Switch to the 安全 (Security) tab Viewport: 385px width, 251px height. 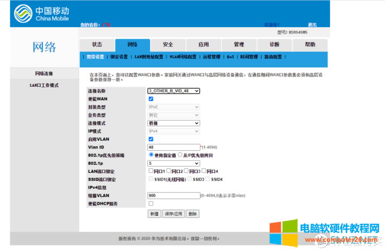[x=168, y=44]
